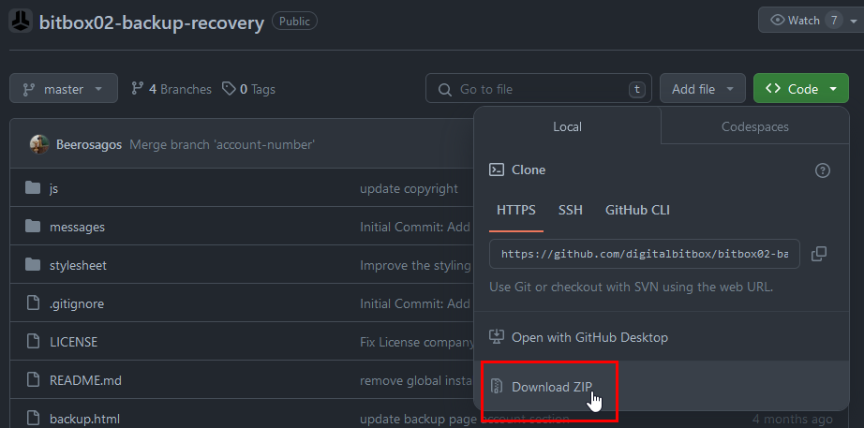Open the .gitignore file
Viewport: 864px width, 428px height.
pos(77,304)
